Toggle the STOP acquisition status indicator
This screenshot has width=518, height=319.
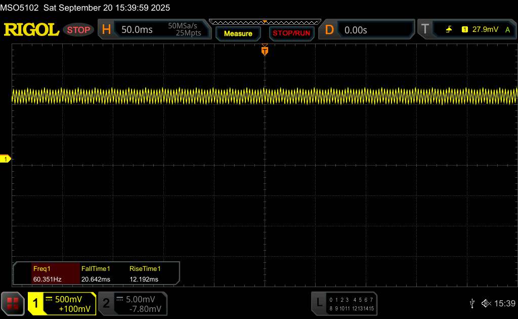(79, 30)
